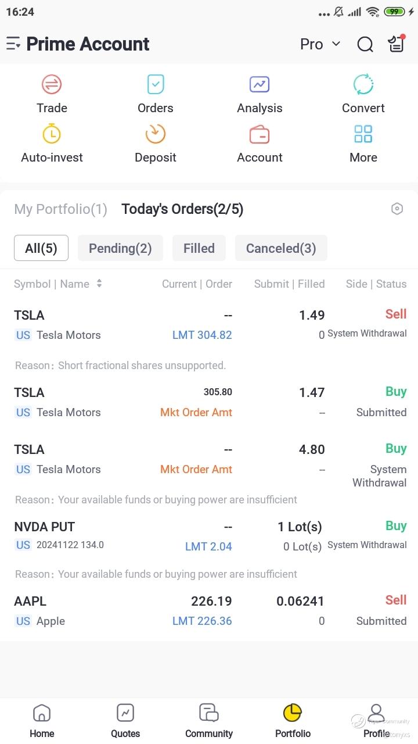The height and width of the screenshot is (744, 418).
Task: Open the Prime Account switcher menu
Action: click(x=13, y=44)
